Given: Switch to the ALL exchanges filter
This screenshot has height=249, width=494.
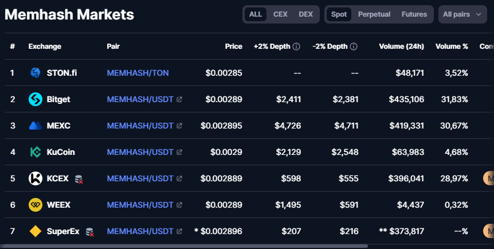Looking at the screenshot, I should point(256,14).
